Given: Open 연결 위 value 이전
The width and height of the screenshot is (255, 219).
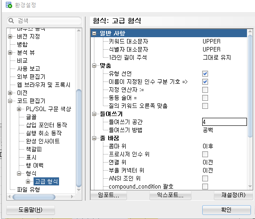Looking at the screenshot, I should point(208,162).
